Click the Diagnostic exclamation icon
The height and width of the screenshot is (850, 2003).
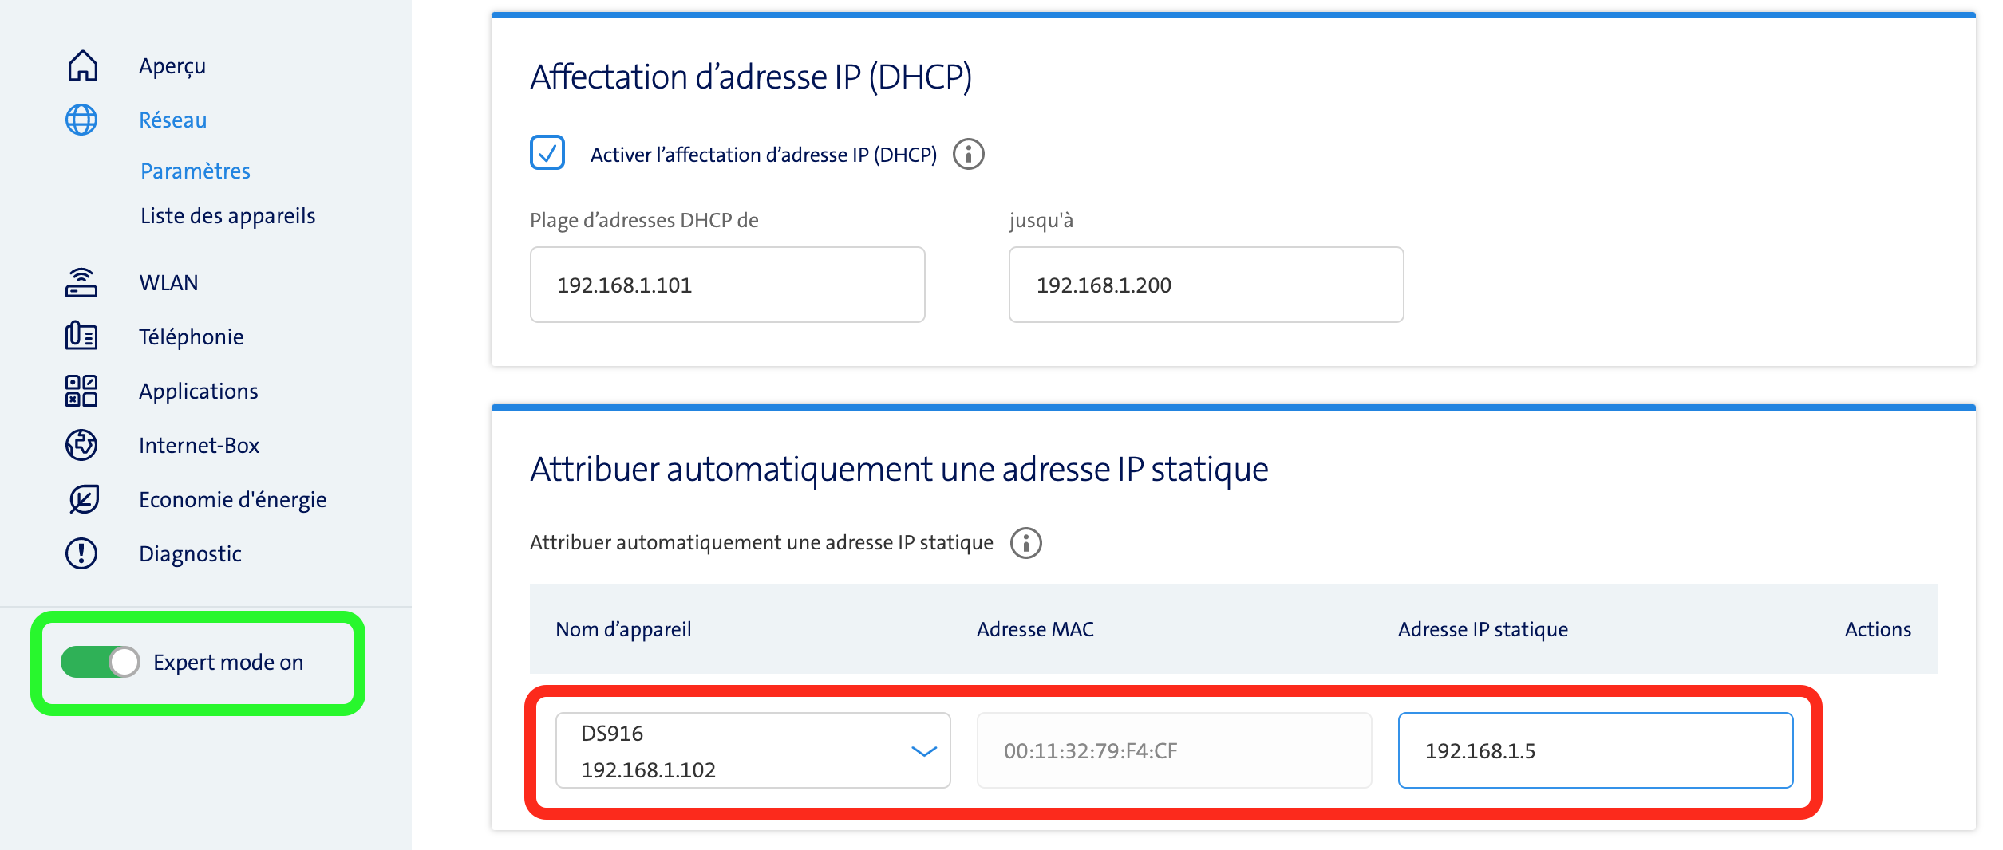[81, 553]
